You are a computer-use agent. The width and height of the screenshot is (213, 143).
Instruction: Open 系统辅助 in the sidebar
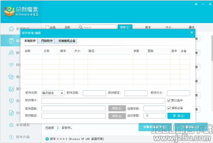(x=23, y=125)
